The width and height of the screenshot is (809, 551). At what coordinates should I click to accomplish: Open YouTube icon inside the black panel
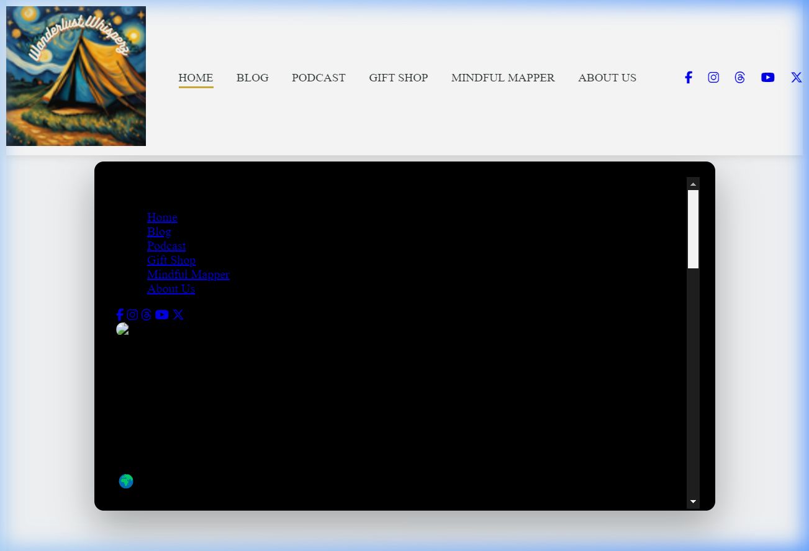(x=162, y=315)
